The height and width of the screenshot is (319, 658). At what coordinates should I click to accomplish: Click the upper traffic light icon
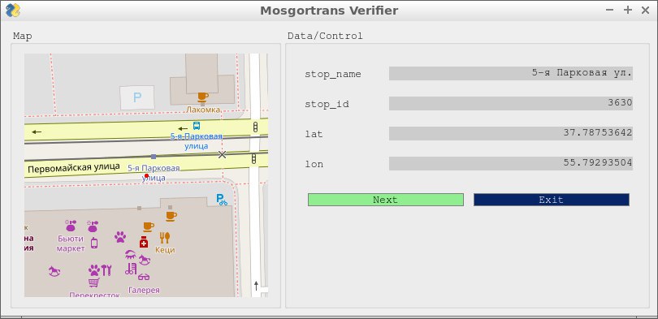click(x=255, y=127)
